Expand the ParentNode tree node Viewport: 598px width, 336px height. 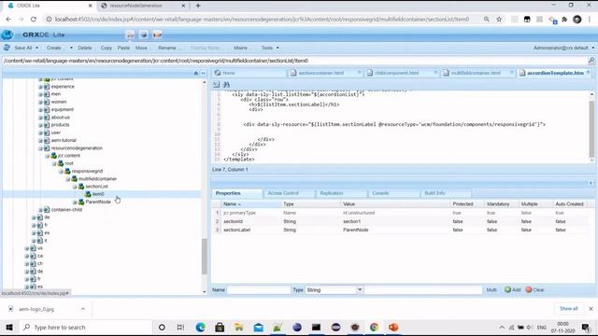[75, 202]
